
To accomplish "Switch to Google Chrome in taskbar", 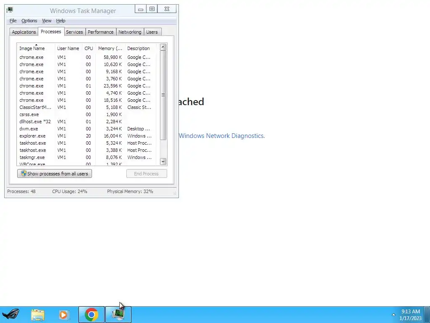I will 92,315.
